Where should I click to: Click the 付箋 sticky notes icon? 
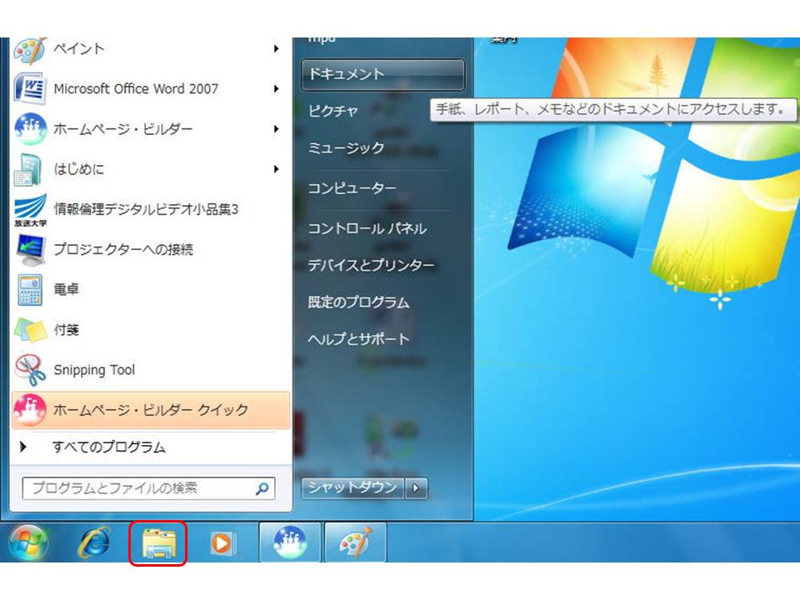[30, 330]
